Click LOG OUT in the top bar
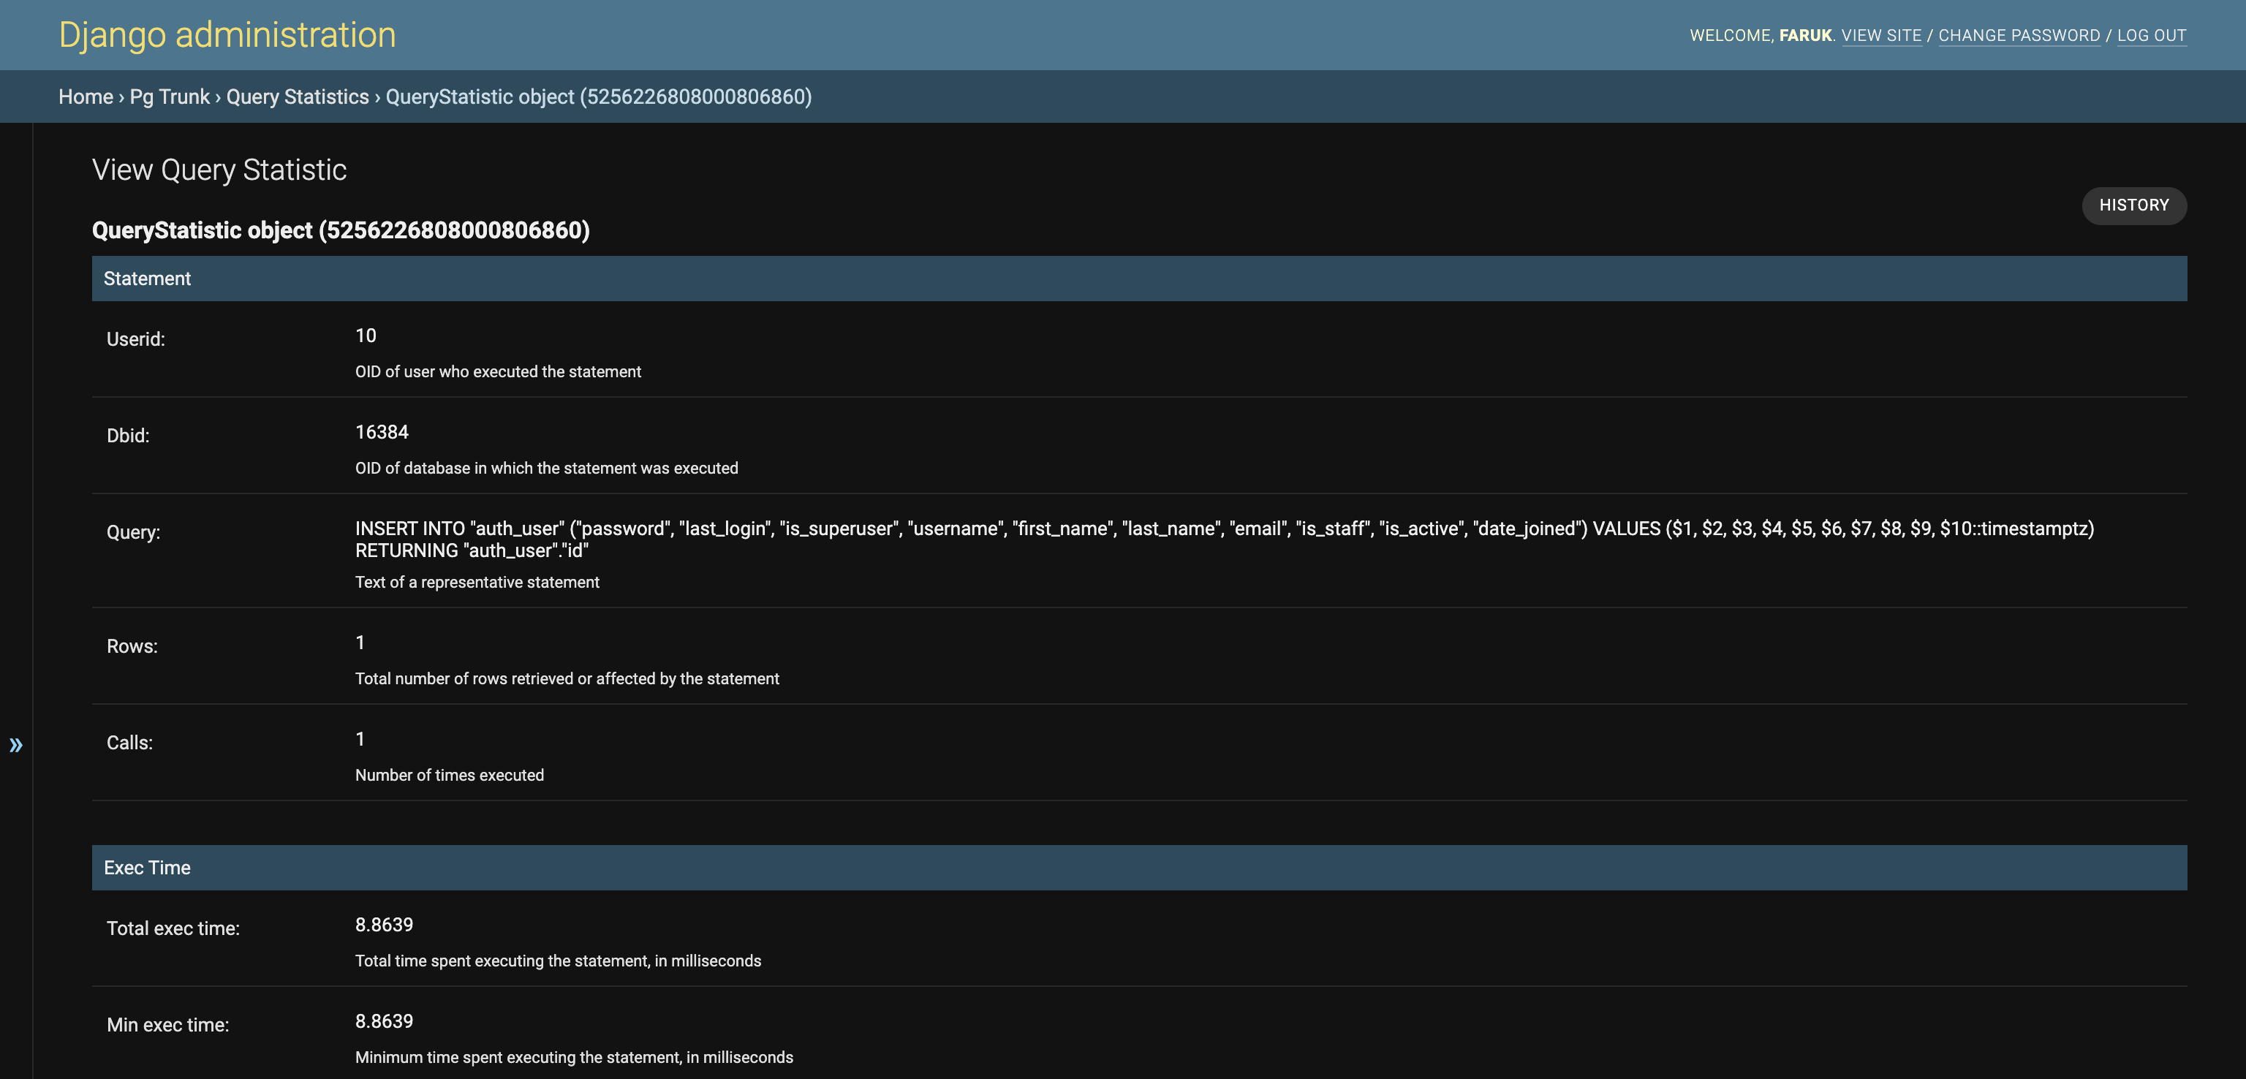This screenshot has height=1079, width=2246. (2152, 35)
